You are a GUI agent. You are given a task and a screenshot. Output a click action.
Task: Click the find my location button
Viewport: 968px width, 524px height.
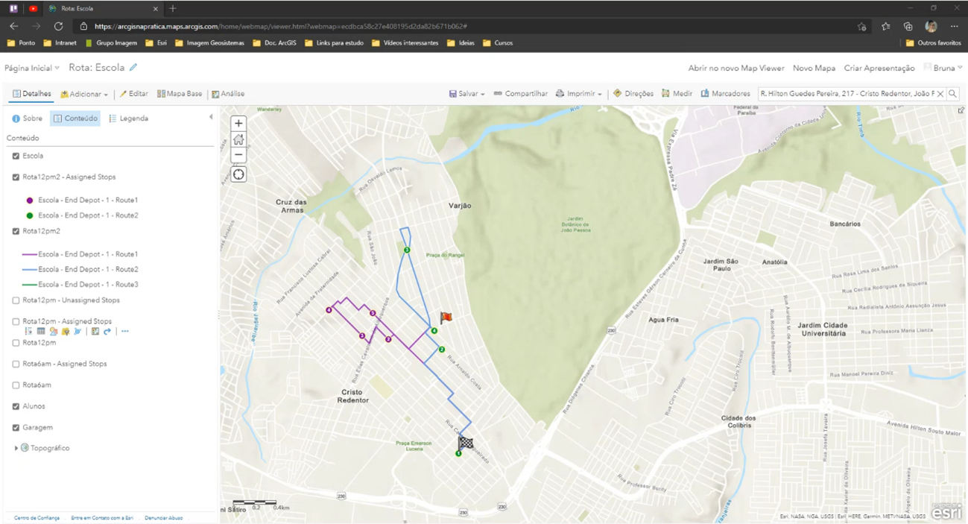tap(238, 174)
